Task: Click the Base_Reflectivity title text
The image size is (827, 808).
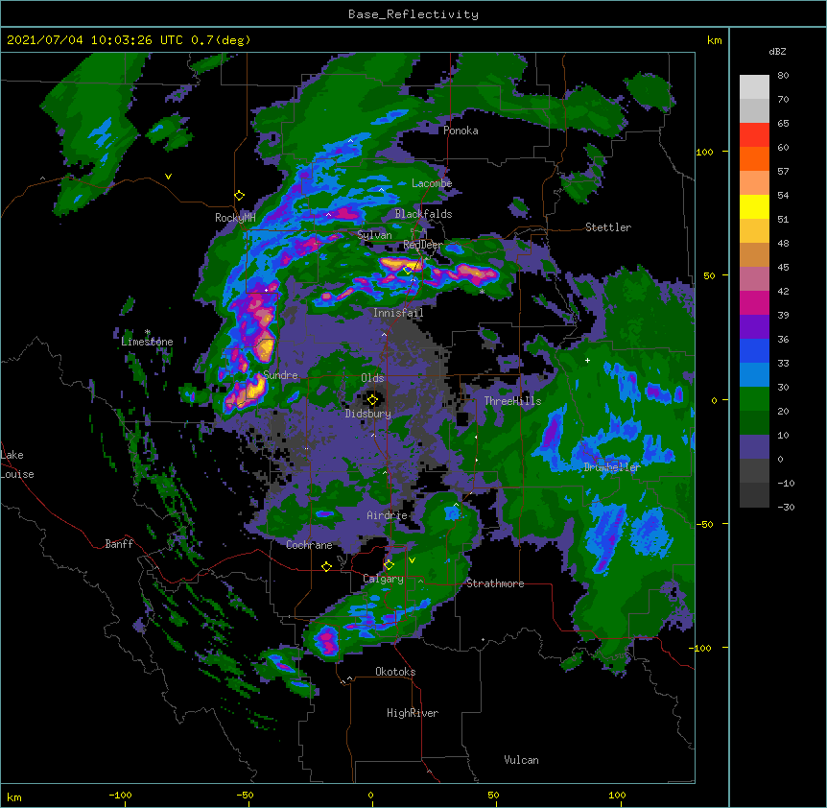Action: [413, 14]
